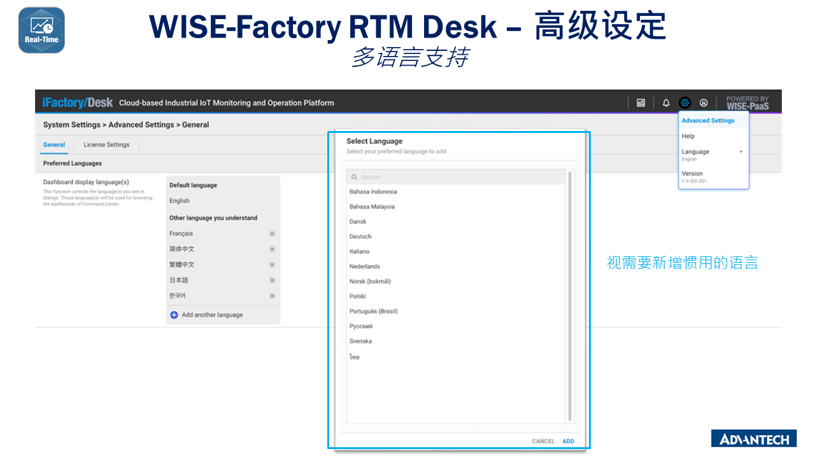This screenshot has width=815, height=458.
Task: Remove 한국어 from other languages
Action: [x=272, y=296]
